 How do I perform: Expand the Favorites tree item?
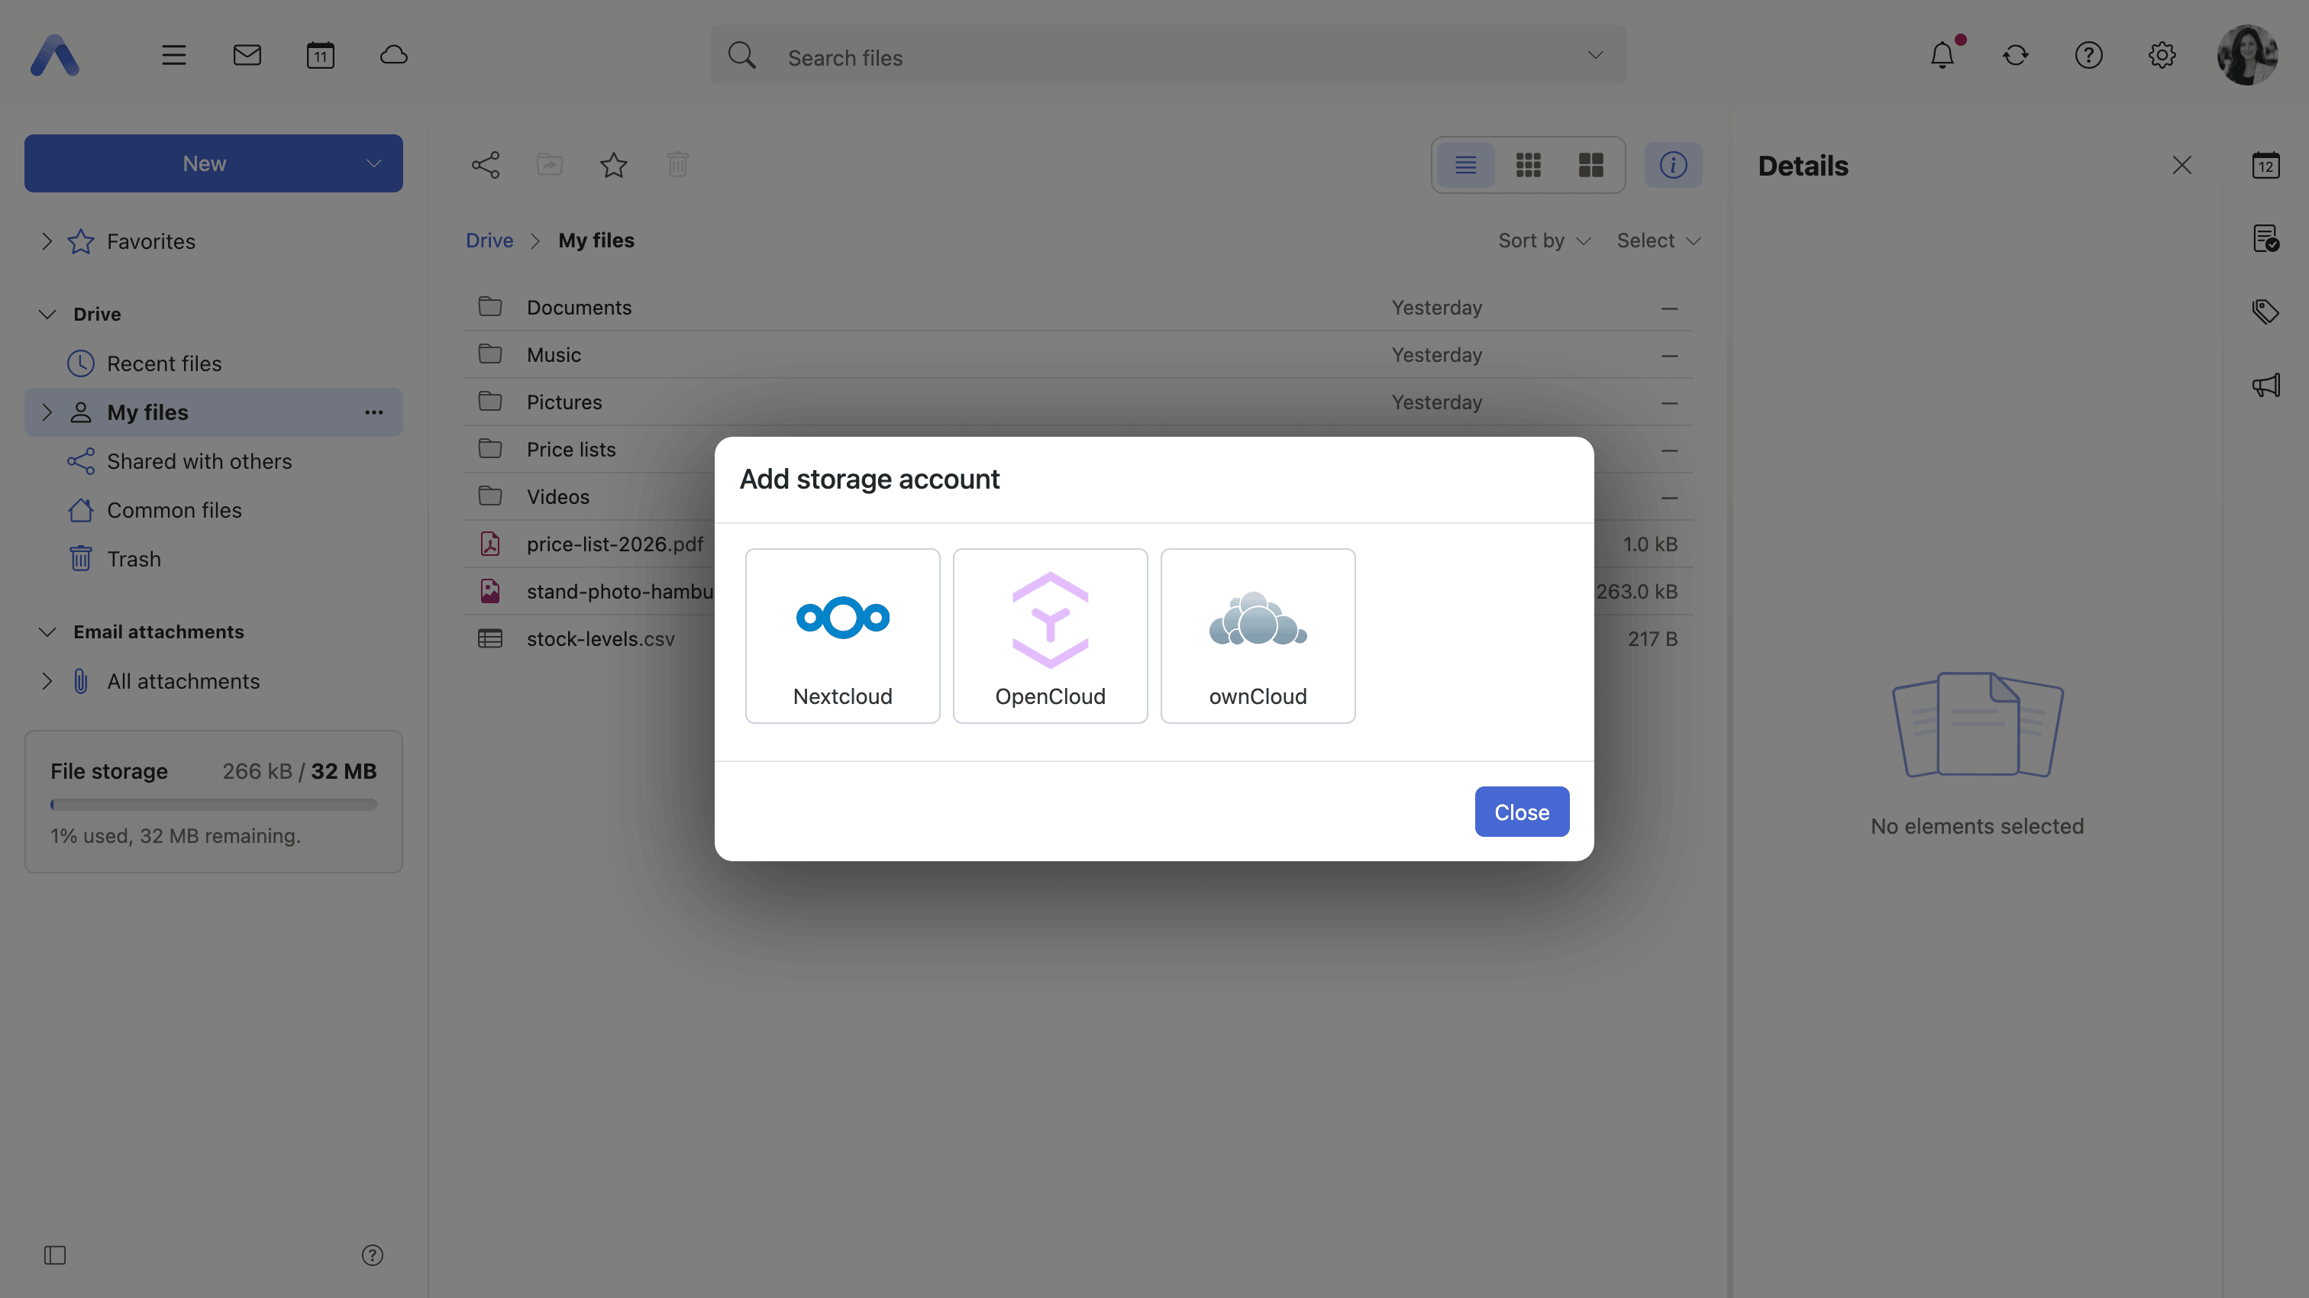point(47,241)
